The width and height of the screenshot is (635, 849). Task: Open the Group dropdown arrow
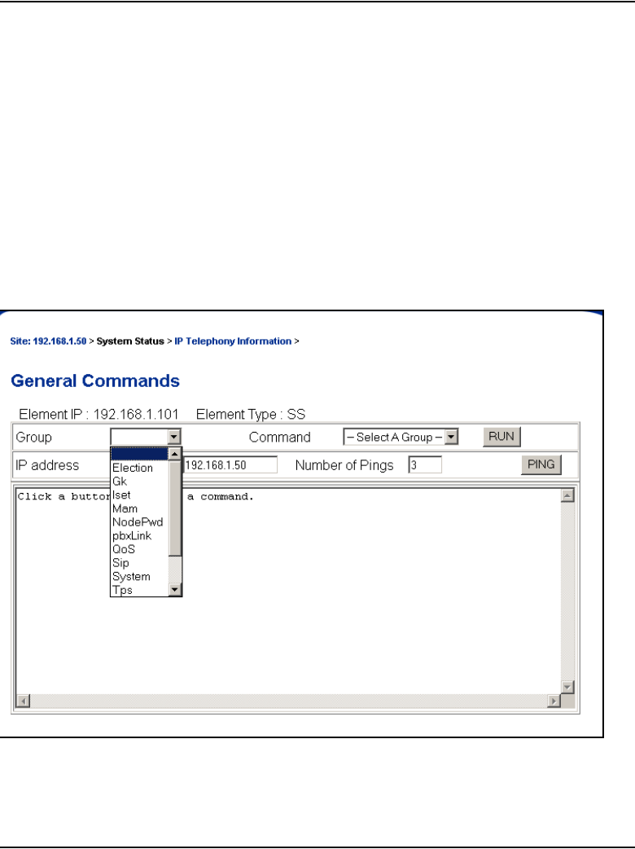[173, 437]
